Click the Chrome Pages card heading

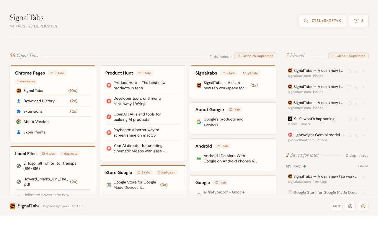[x=30, y=73]
